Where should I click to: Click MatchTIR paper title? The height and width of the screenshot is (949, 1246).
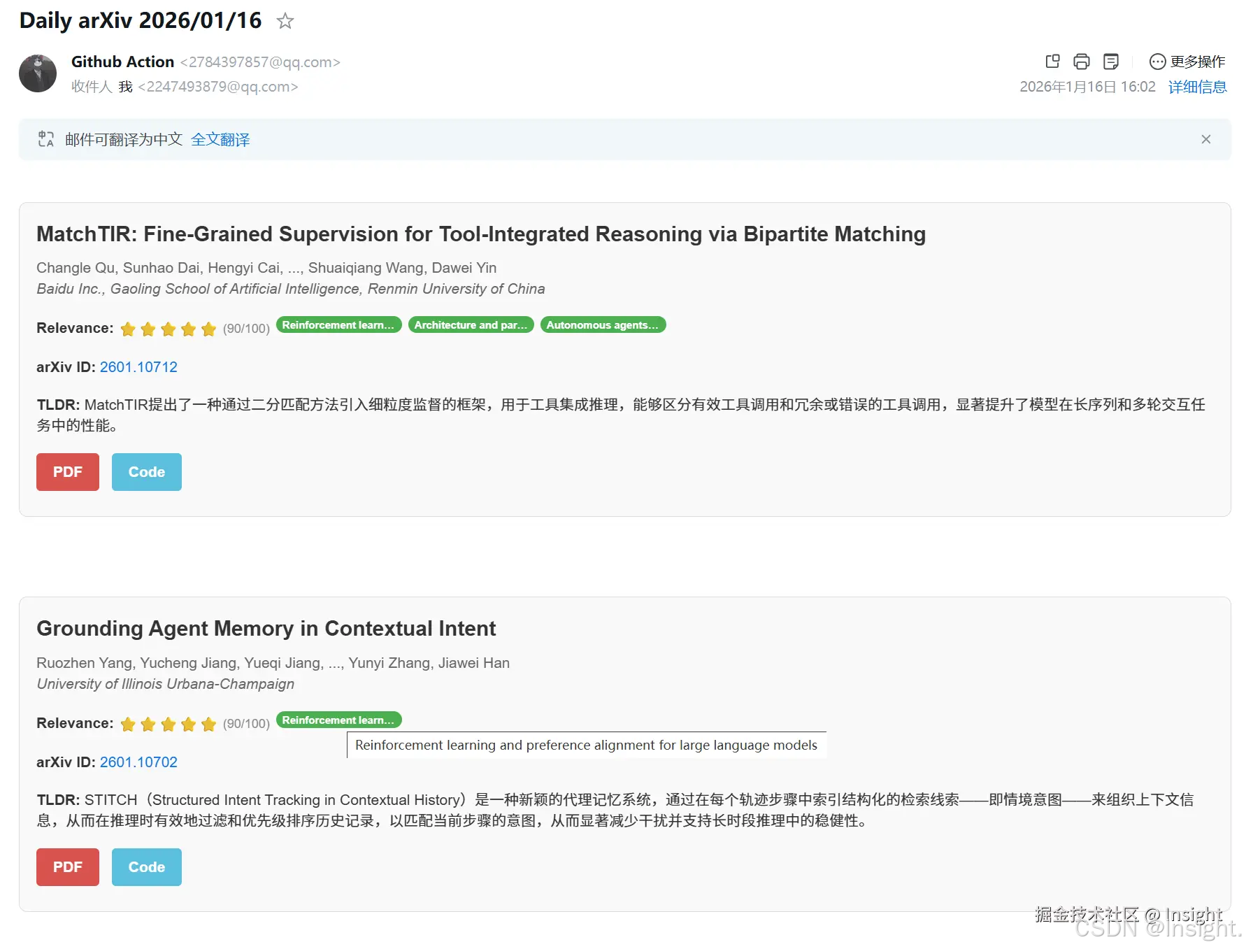[481, 234]
